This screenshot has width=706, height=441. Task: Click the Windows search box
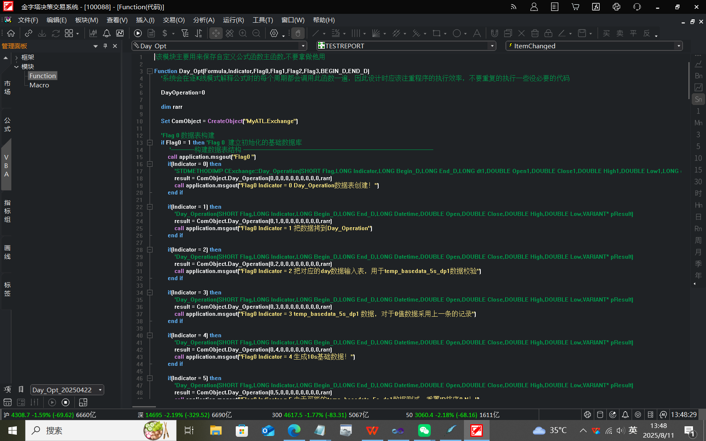point(101,430)
